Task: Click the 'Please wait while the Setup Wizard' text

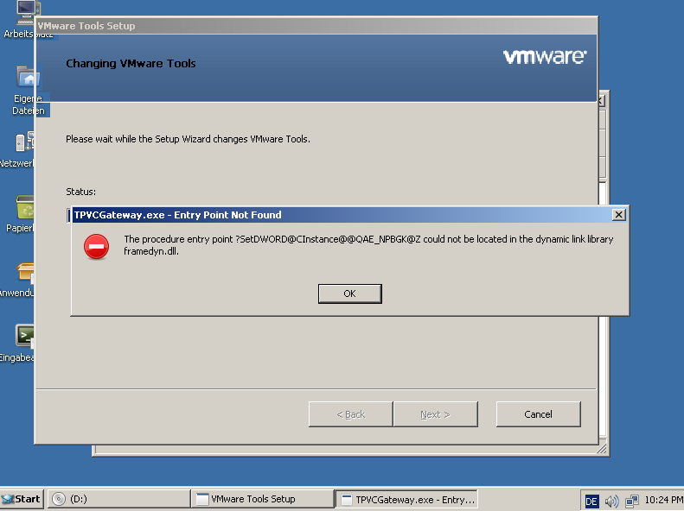Action: pos(188,139)
